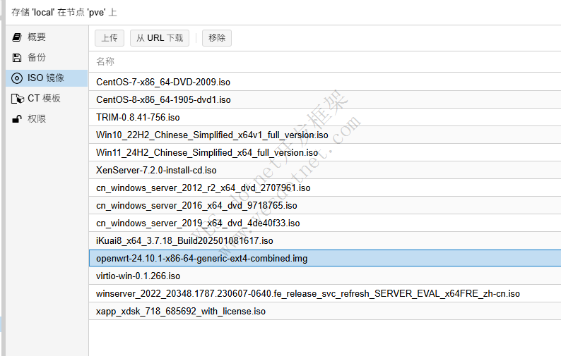The image size is (561, 356).
Task: Click the disc icon beside ISO 镜像
Action: click(x=17, y=78)
